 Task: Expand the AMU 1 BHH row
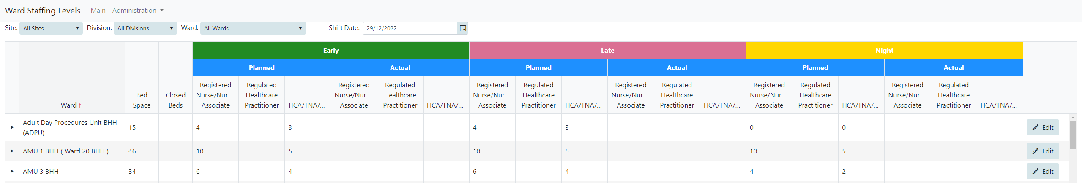tap(12, 151)
